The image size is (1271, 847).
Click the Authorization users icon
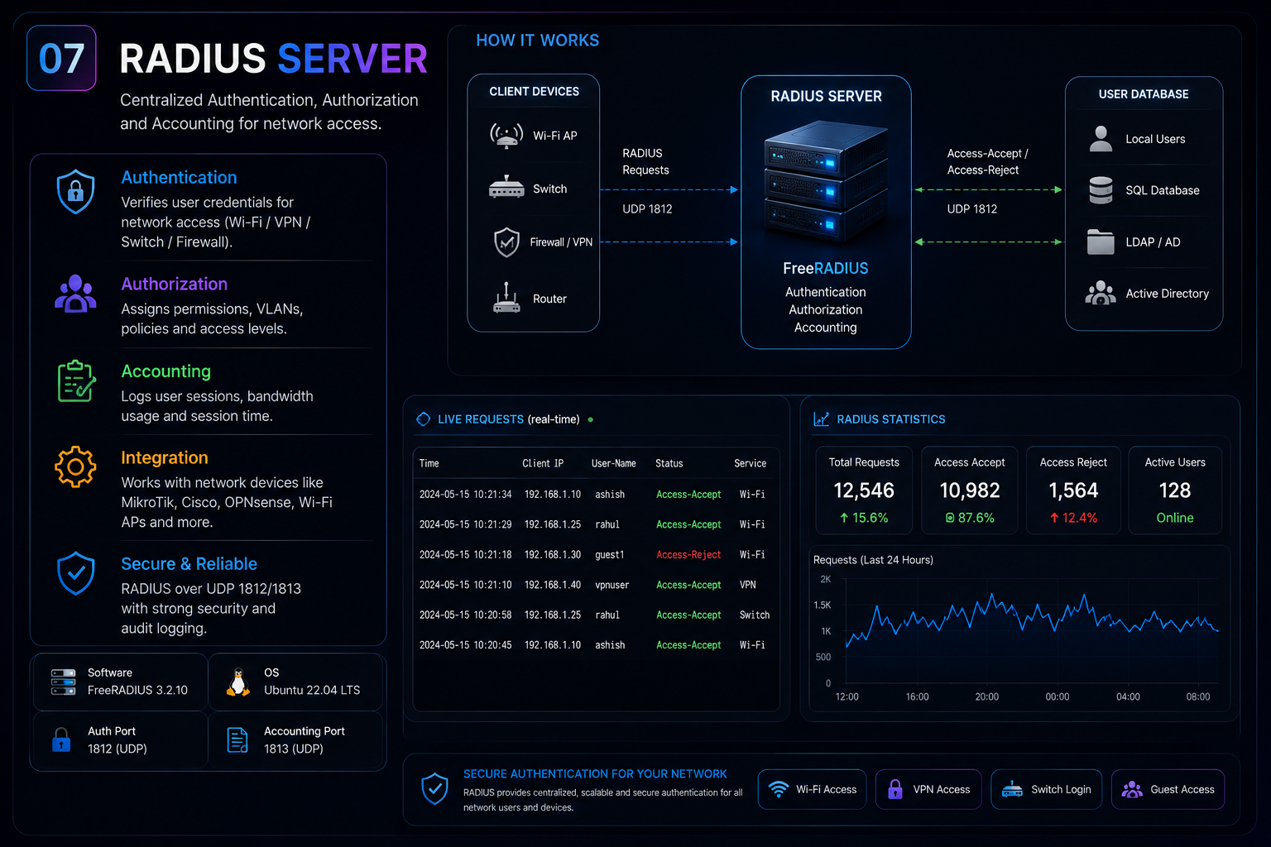pyautogui.click(x=75, y=293)
